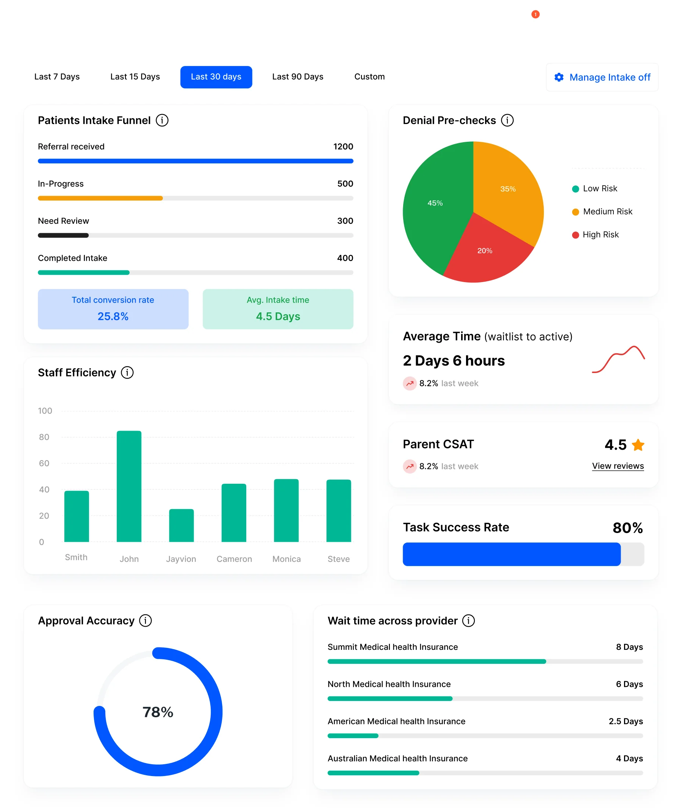This screenshot has width=682, height=809.
Task: Click the Manage Intake off button
Action: click(602, 77)
